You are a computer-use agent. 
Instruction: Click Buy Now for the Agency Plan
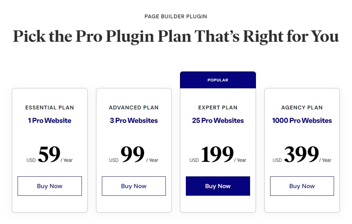[302, 186]
